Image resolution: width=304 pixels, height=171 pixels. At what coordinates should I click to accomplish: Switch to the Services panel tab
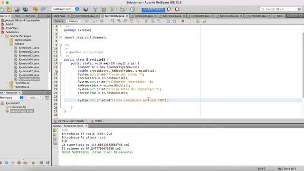click(30, 16)
